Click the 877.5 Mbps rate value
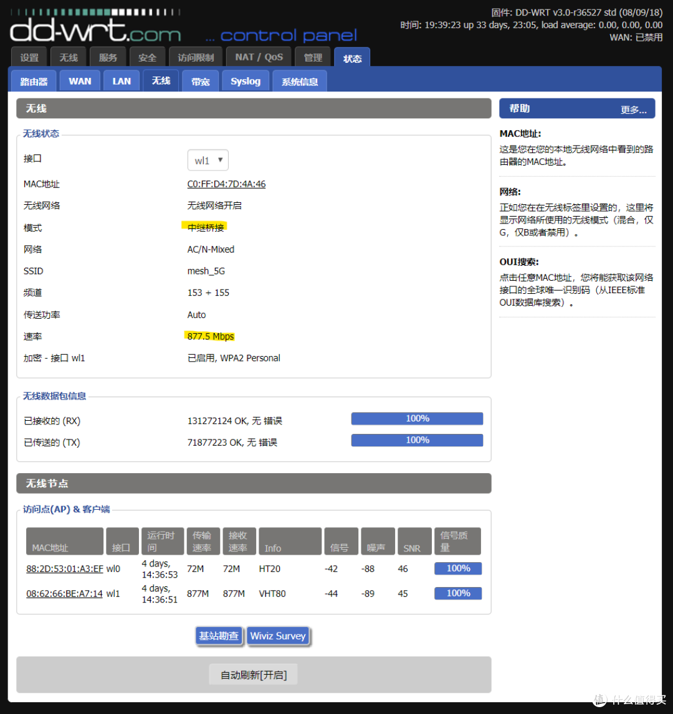The width and height of the screenshot is (673, 714). (210, 337)
